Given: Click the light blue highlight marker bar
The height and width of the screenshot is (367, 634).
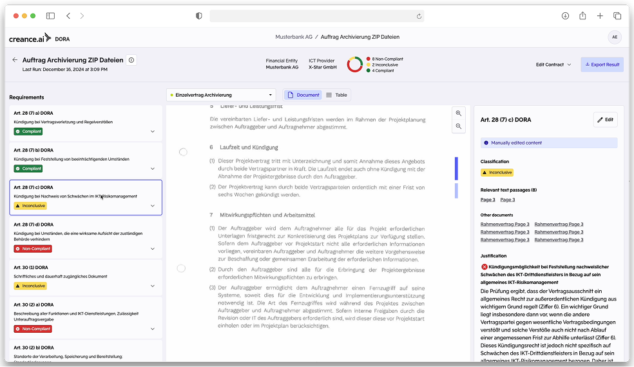Looking at the screenshot, I should (x=457, y=190).
